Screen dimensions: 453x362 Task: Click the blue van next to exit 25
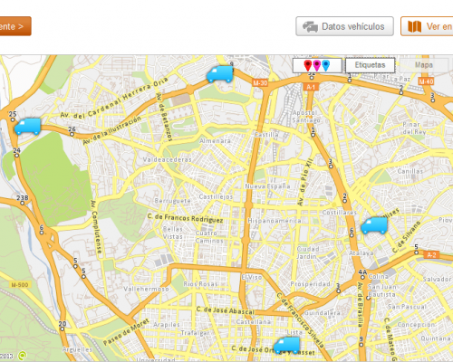27,126
